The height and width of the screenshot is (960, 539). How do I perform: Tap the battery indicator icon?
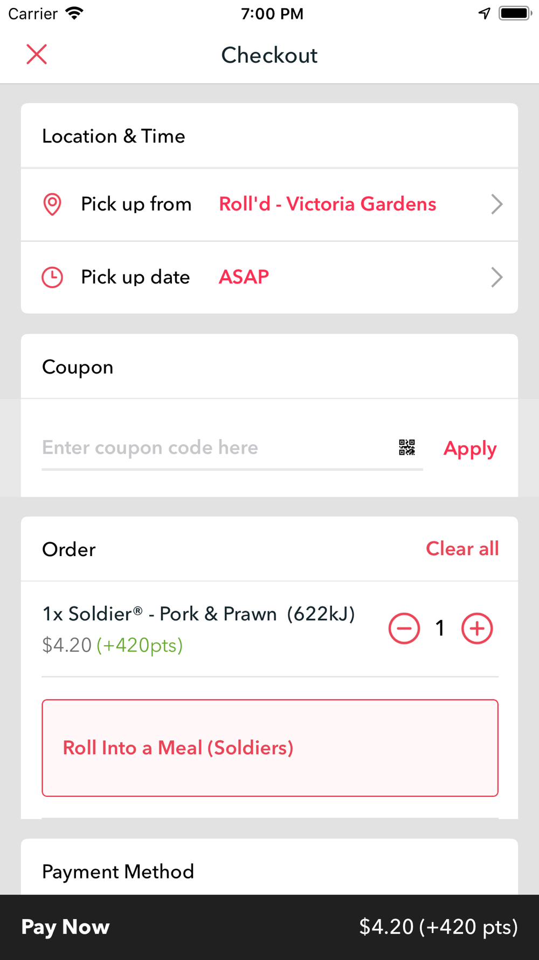click(515, 13)
